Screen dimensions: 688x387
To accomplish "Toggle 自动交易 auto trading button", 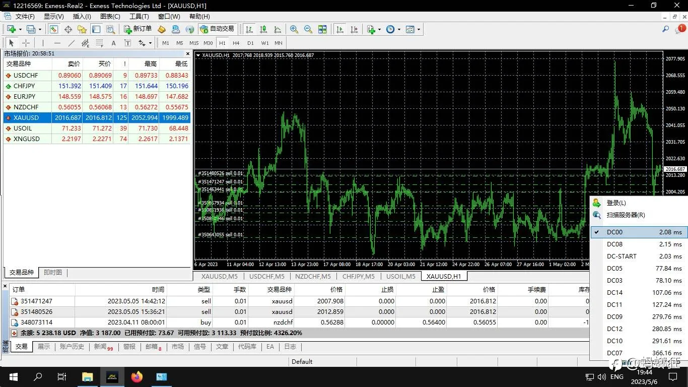I will tap(218, 29).
